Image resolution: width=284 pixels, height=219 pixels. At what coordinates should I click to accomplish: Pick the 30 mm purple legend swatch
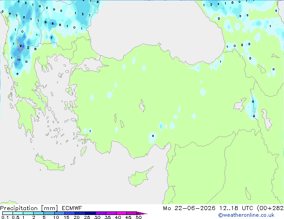100,213
